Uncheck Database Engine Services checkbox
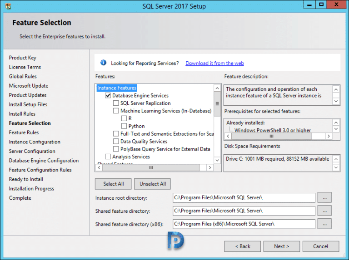Image resolution: width=349 pixels, height=260 pixels. pos(108,96)
